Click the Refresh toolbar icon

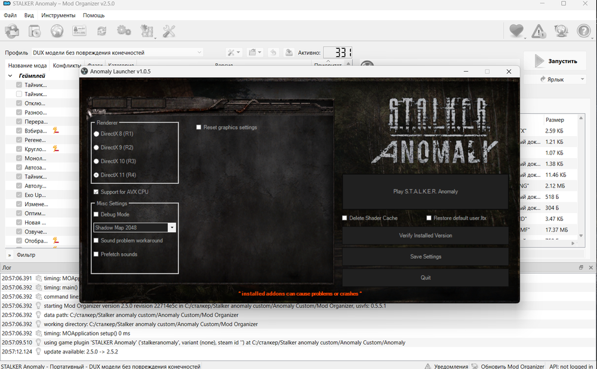(101, 31)
